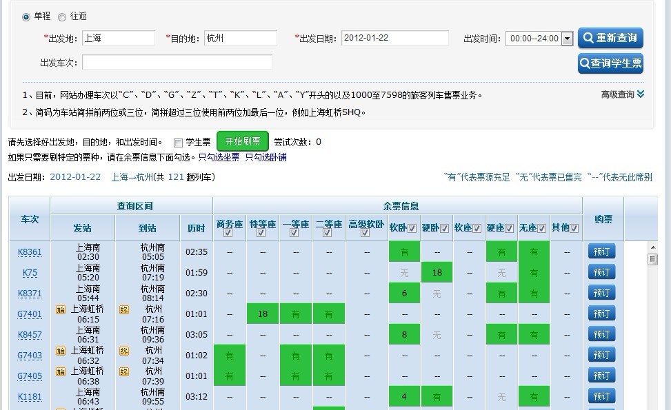
Task: Toggle the 无座 column checkbox
Action: click(x=542, y=228)
